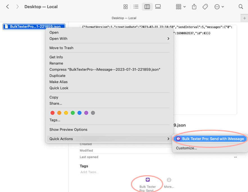Open the gallery view icon

pos(158,6)
